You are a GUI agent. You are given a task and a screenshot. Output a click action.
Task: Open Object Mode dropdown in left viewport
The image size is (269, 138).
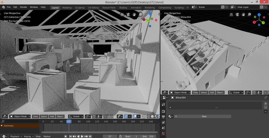click(x=19, y=116)
